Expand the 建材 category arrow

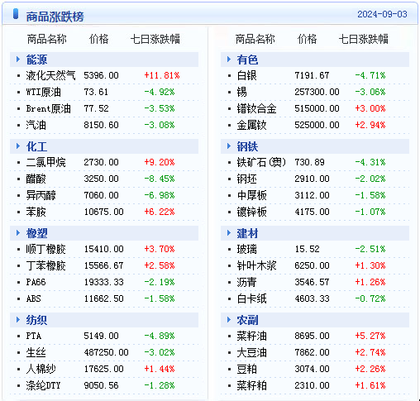point(229,232)
